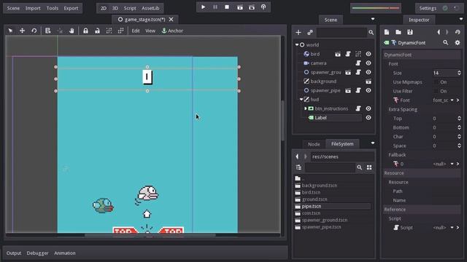The image size is (467, 262).
Task: Go to previous edited object in Inspector
Action: 439,32
